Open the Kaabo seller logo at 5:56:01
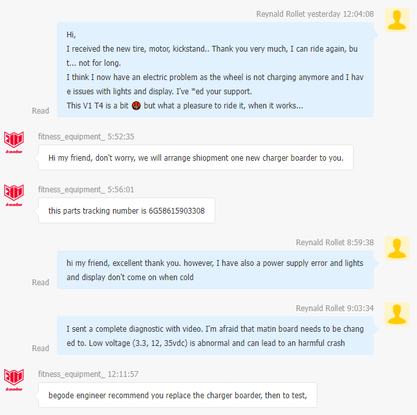Viewport: 417px width, 415px height. click(14, 195)
